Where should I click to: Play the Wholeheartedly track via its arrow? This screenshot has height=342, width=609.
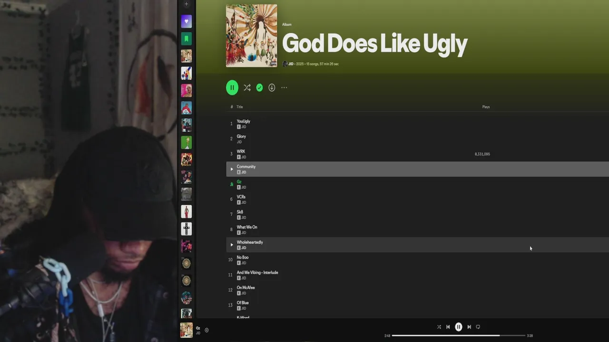(x=232, y=245)
